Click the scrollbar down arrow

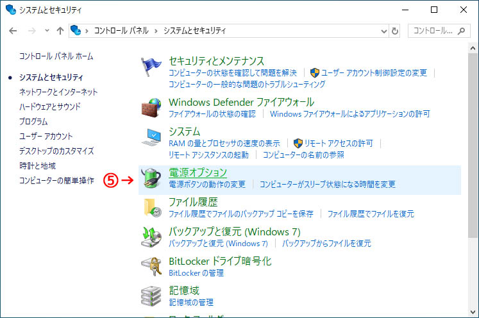473,312
